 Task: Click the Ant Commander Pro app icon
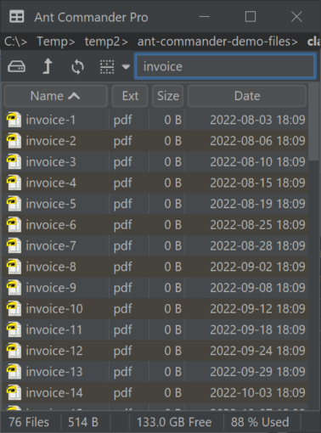point(17,16)
